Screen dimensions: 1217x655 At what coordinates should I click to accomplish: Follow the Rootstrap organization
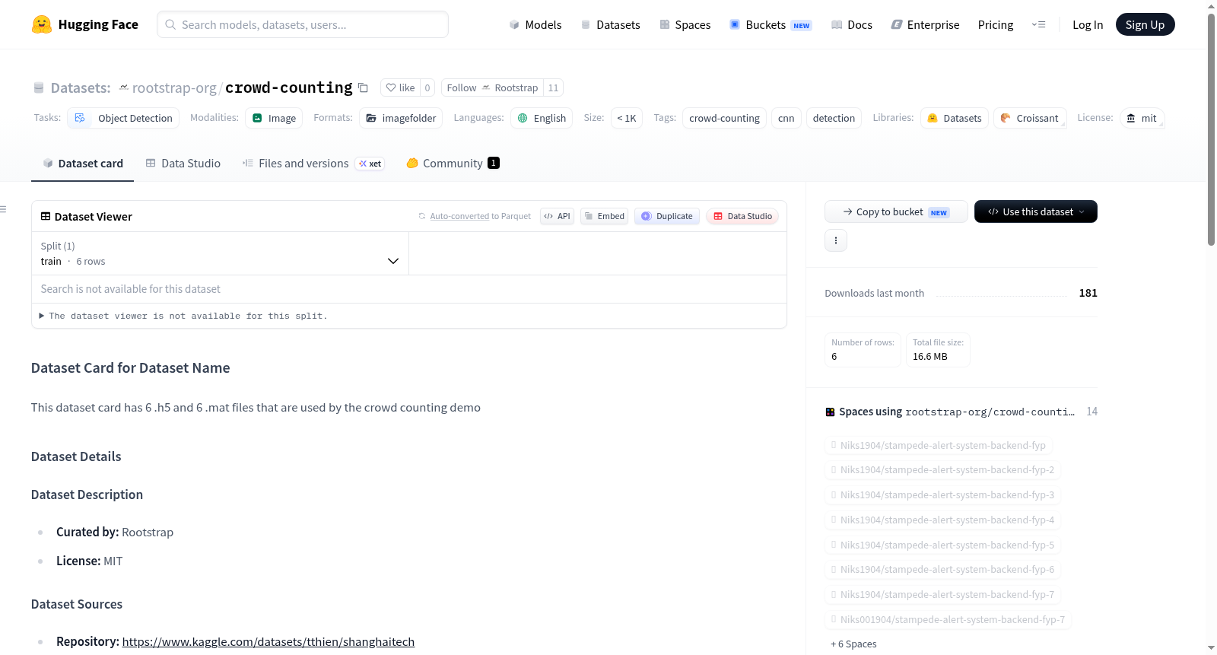click(492, 87)
